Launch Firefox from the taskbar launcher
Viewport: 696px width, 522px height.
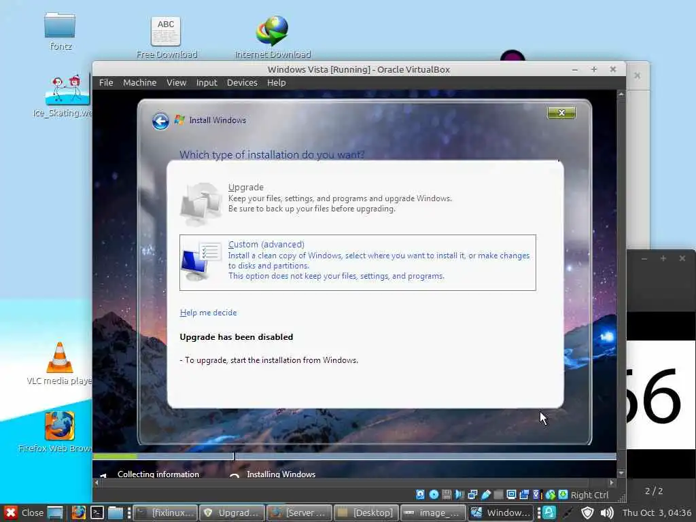pyautogui.click(x=79, y=512)
